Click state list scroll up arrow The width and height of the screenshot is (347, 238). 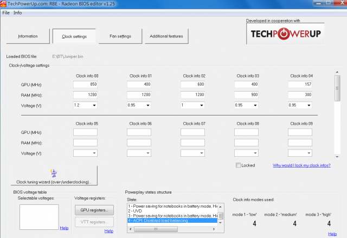[x=221, y=207]
